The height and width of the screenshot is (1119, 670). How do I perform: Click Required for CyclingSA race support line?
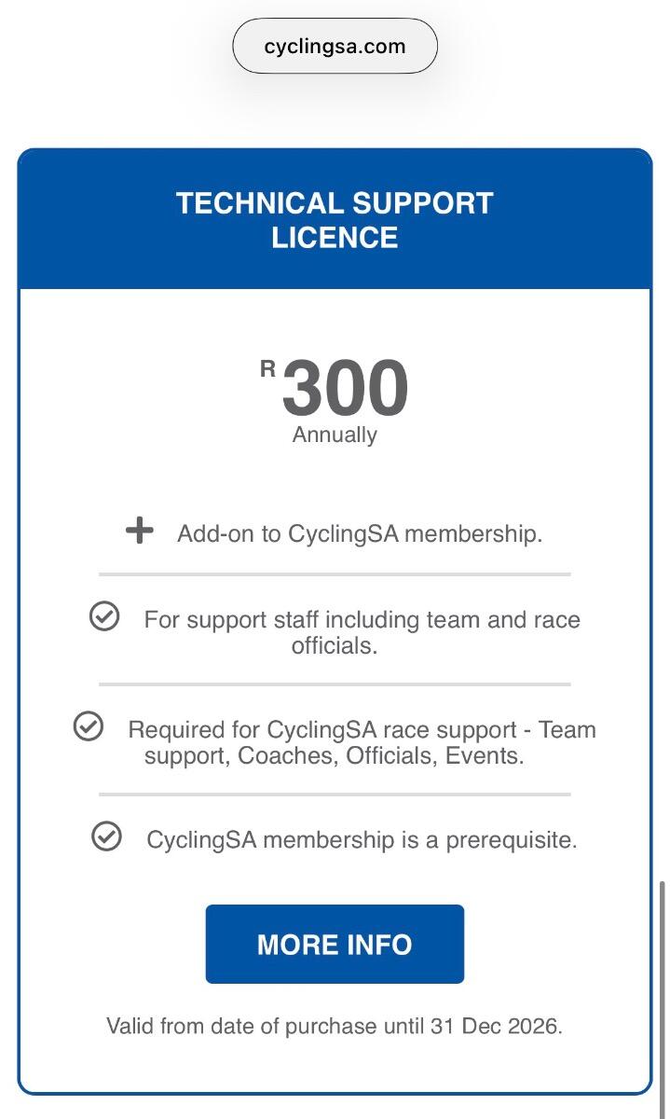tap(362, 729)
